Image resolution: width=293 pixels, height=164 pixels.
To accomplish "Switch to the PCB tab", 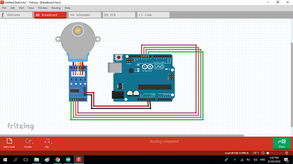I will tap(119, 15).
